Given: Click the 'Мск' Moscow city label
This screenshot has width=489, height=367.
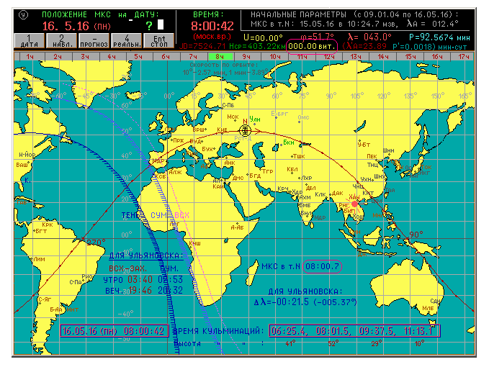Looking at the screenshot, I should [x=233, y=117].
